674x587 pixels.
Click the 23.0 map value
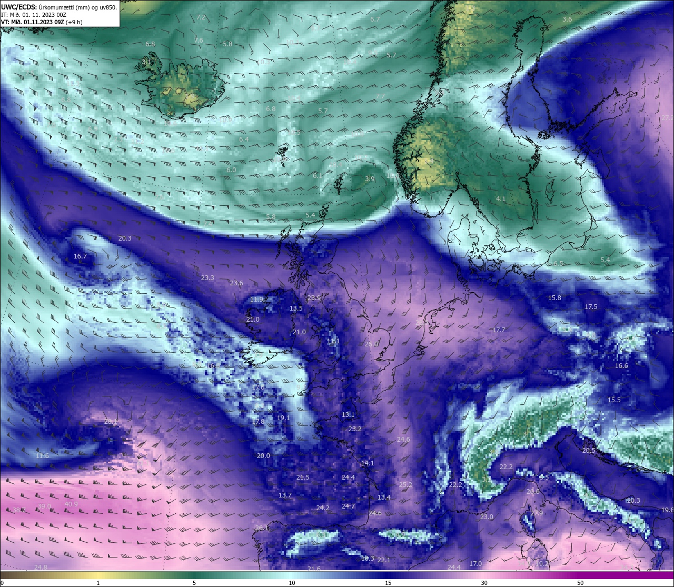click(x=487, y=517)
